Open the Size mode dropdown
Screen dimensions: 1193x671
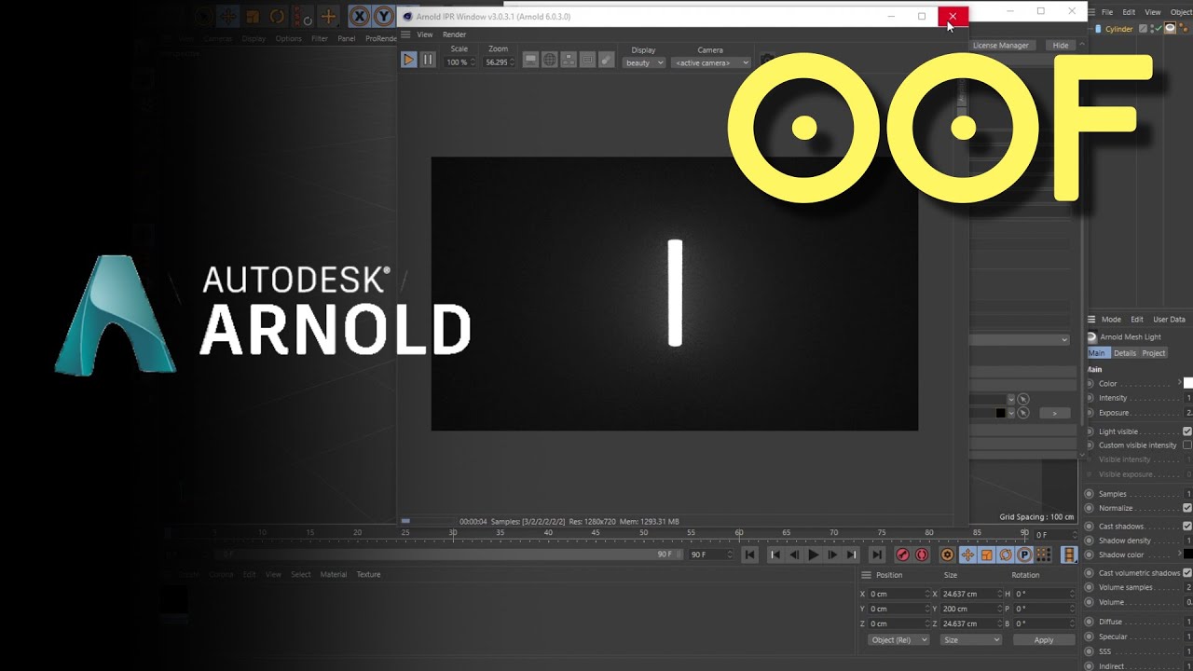pos(970,640)
